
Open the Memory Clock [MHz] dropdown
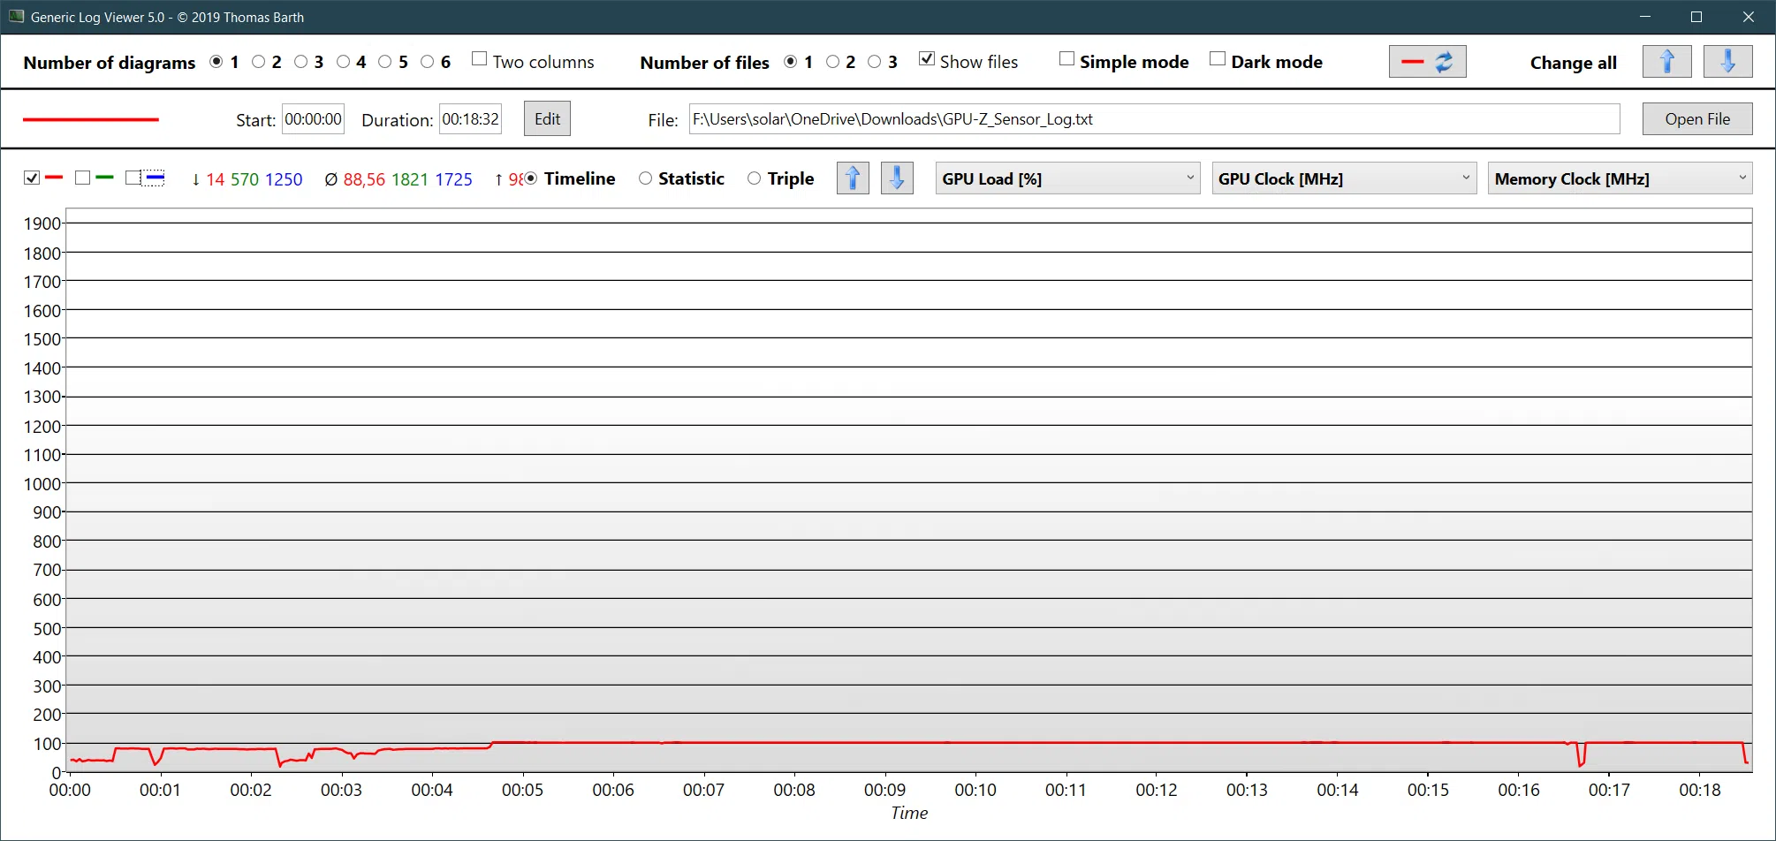pos(1620,178)
